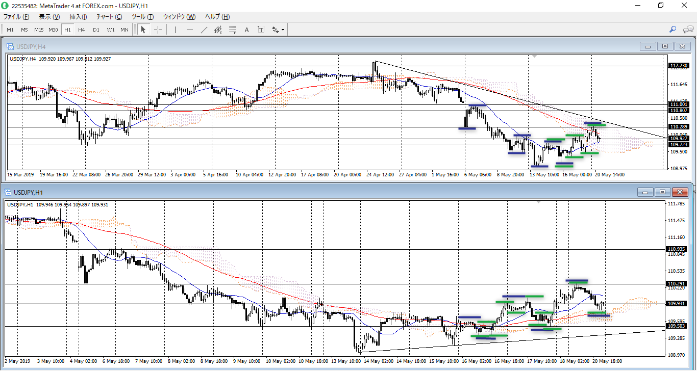Click H1 chart price label 109.503
Screen dimensions: 697x371
677,326
